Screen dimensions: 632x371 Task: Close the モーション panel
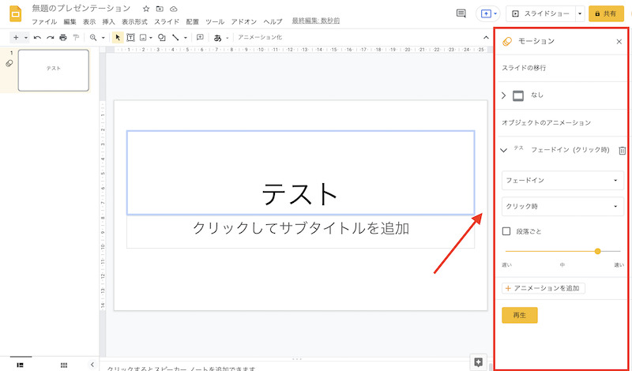click(619, 41)
